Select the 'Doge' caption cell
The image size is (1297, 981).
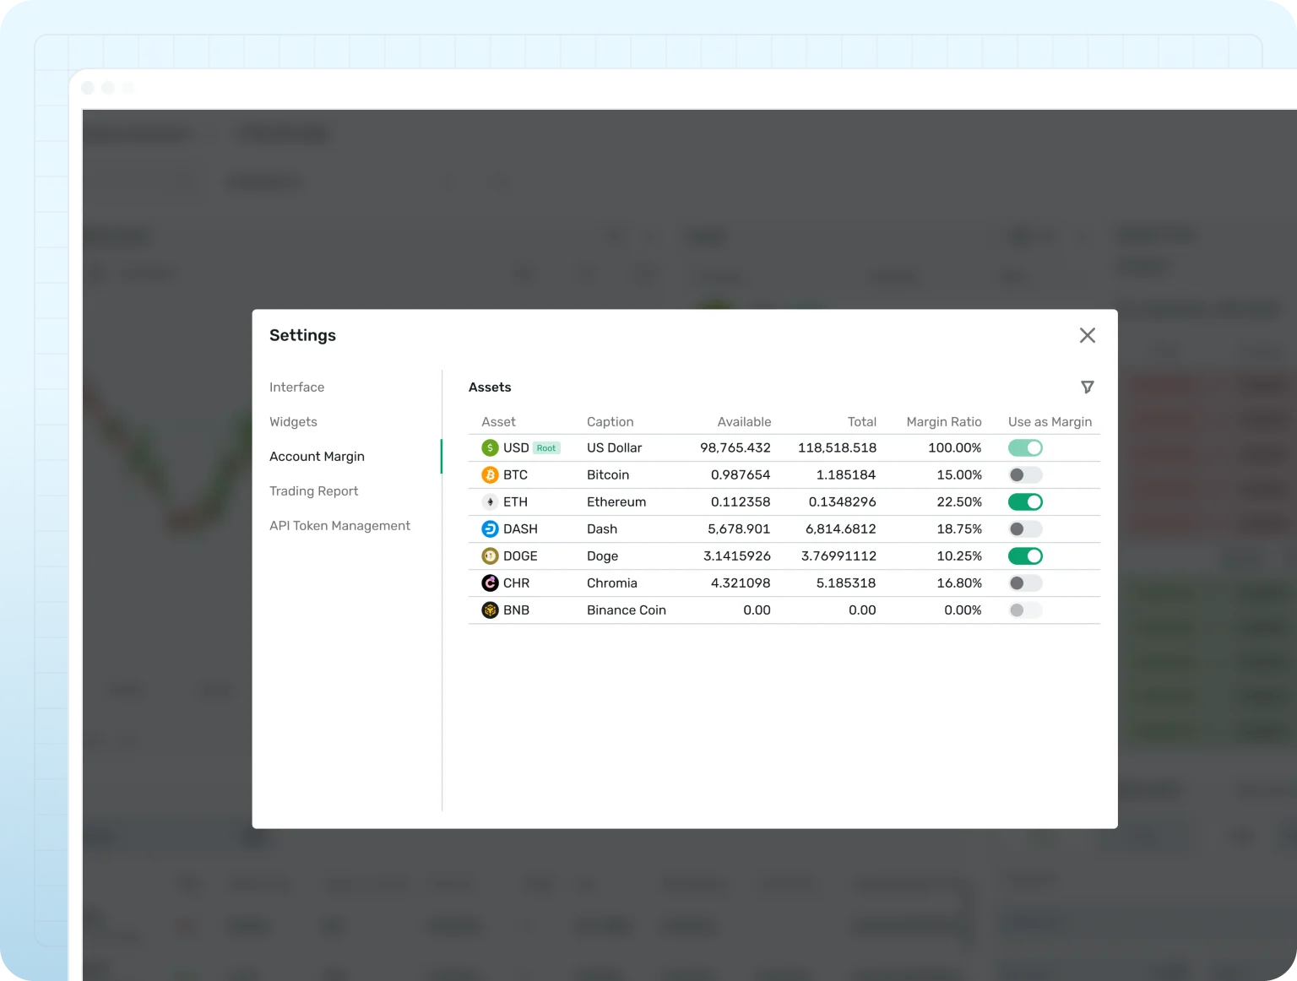pyautogui.click(x=602, y=556)
